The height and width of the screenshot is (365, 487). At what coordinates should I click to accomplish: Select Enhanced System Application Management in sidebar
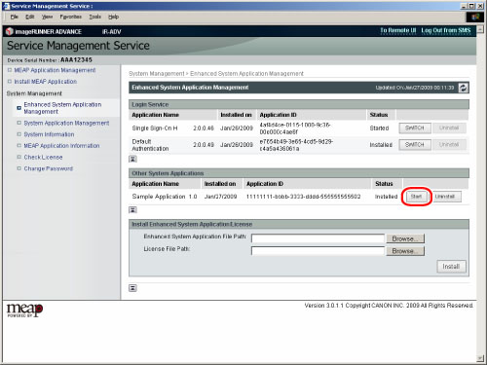tap(62, 108)
